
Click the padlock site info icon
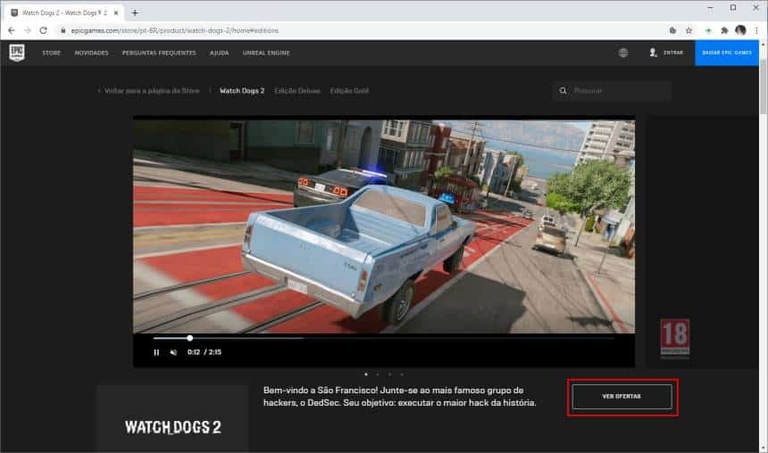click(63, 30)
